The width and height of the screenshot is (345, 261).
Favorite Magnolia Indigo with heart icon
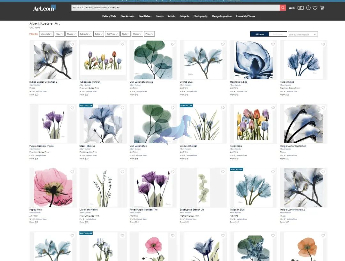[x=273, y=44]
